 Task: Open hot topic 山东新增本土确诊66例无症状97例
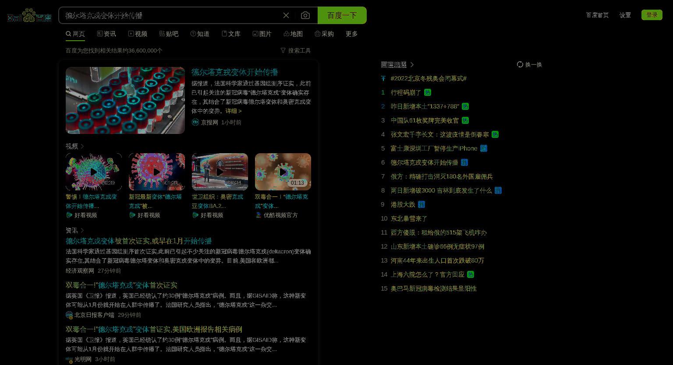click(437, 246)
